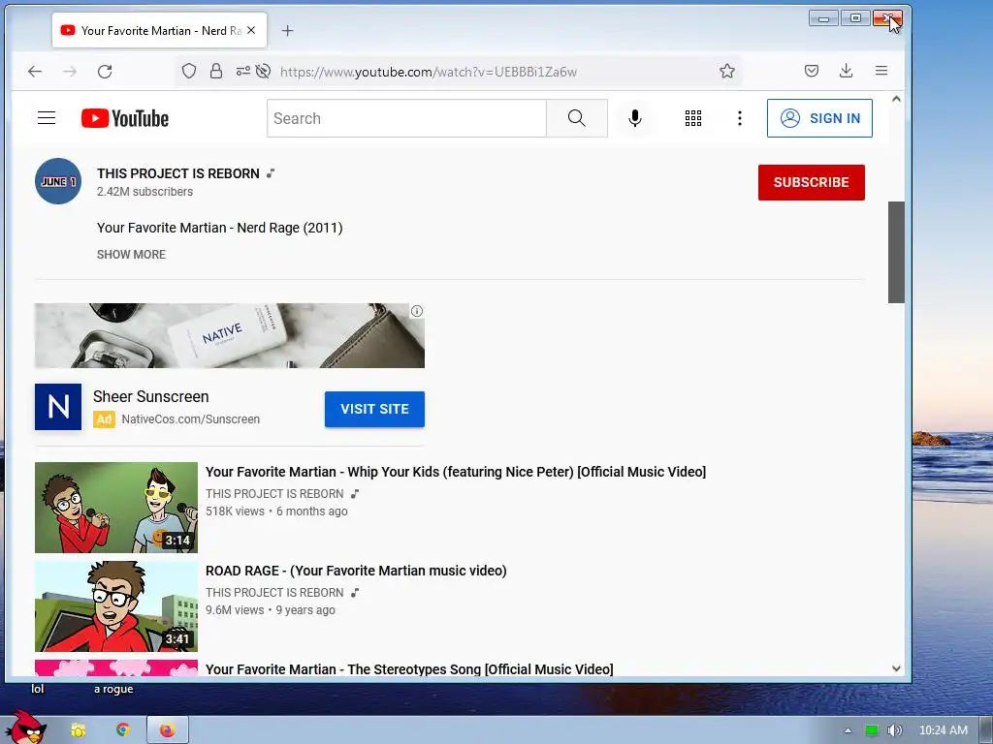Select the 'a rogue' desktop icon label
Screen dimensions: 993x744
pyautogui.click(x=113, y=689)
